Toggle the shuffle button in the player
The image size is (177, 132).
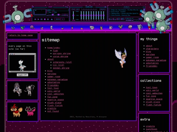[58, 19]
